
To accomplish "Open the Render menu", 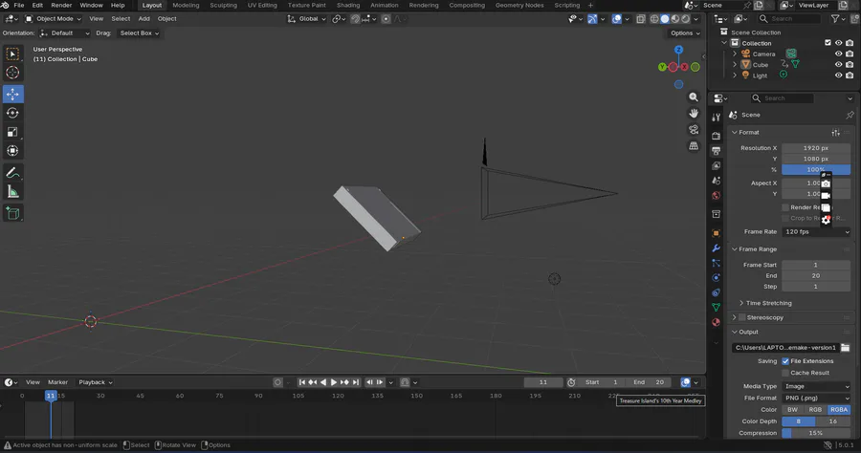I will pos(61,5).
